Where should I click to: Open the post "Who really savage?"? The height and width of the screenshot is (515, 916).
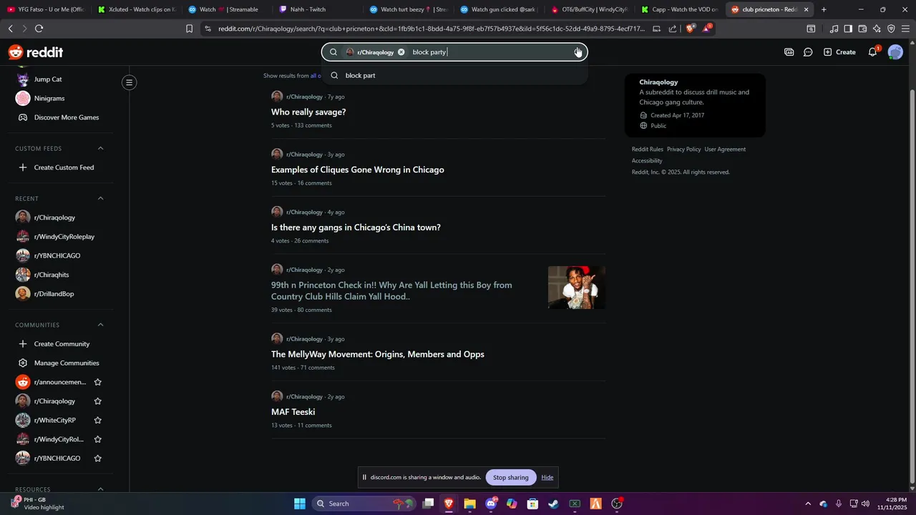pyautogui.click(x=308, y=112)
